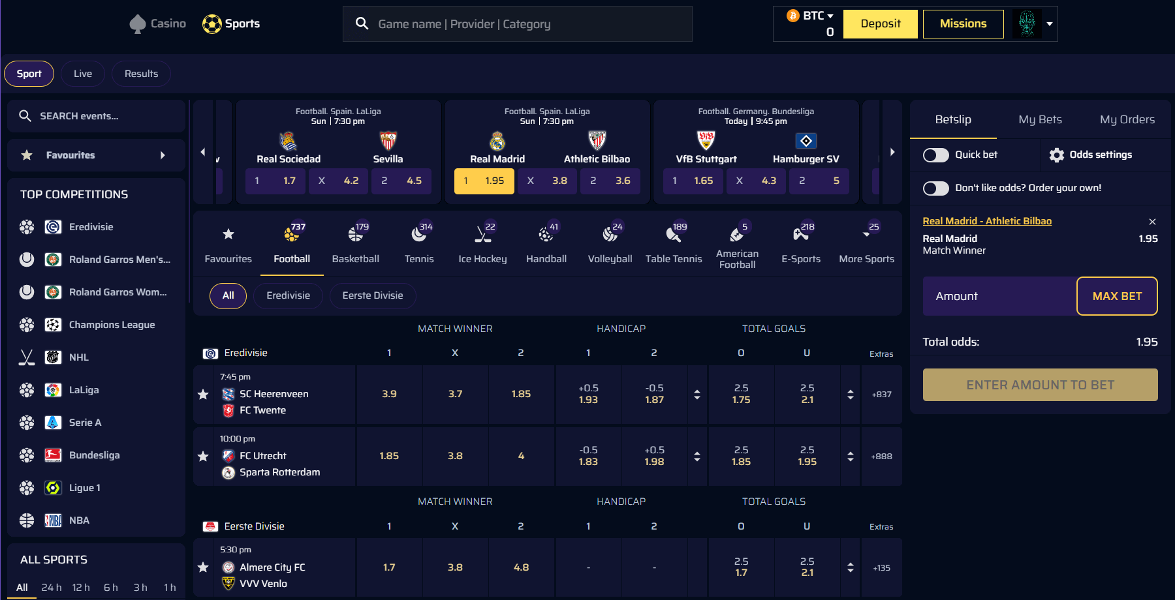Favourite the SC Heerenveen vs FC Twente match star

click(x=202, y=394)
